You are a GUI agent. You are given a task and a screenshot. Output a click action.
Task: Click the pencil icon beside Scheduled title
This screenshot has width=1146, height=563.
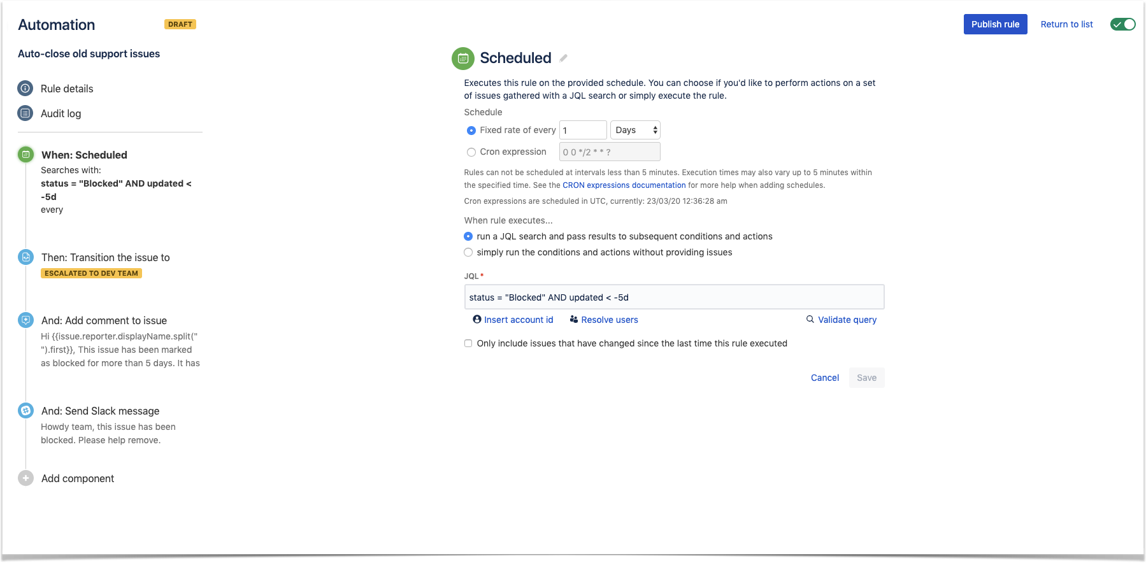coord(563,58)
